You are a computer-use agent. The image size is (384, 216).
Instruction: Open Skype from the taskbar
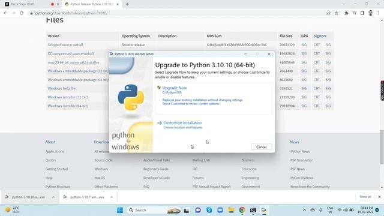[209, 210]
